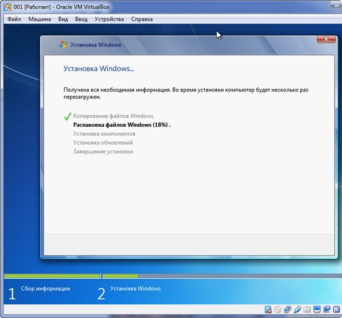Open the Устройства menu

tap(109, 19)
